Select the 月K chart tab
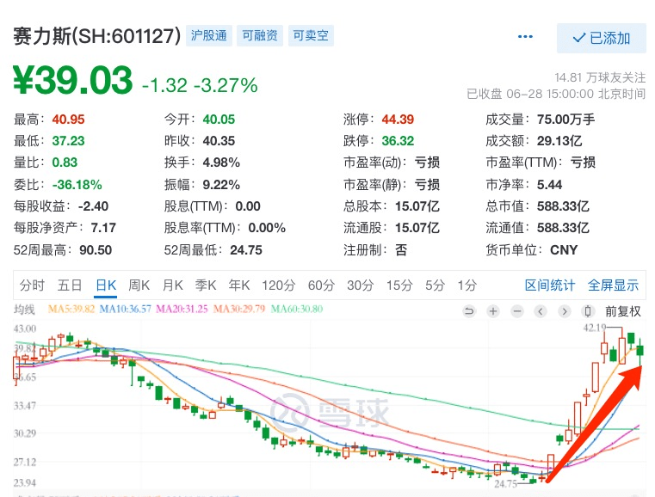Screen dimensions: 655x497 tap(172, 285)
